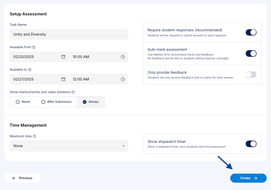
Task: Turn off Auto mark assessment toggle
Action: pos(251,53)
